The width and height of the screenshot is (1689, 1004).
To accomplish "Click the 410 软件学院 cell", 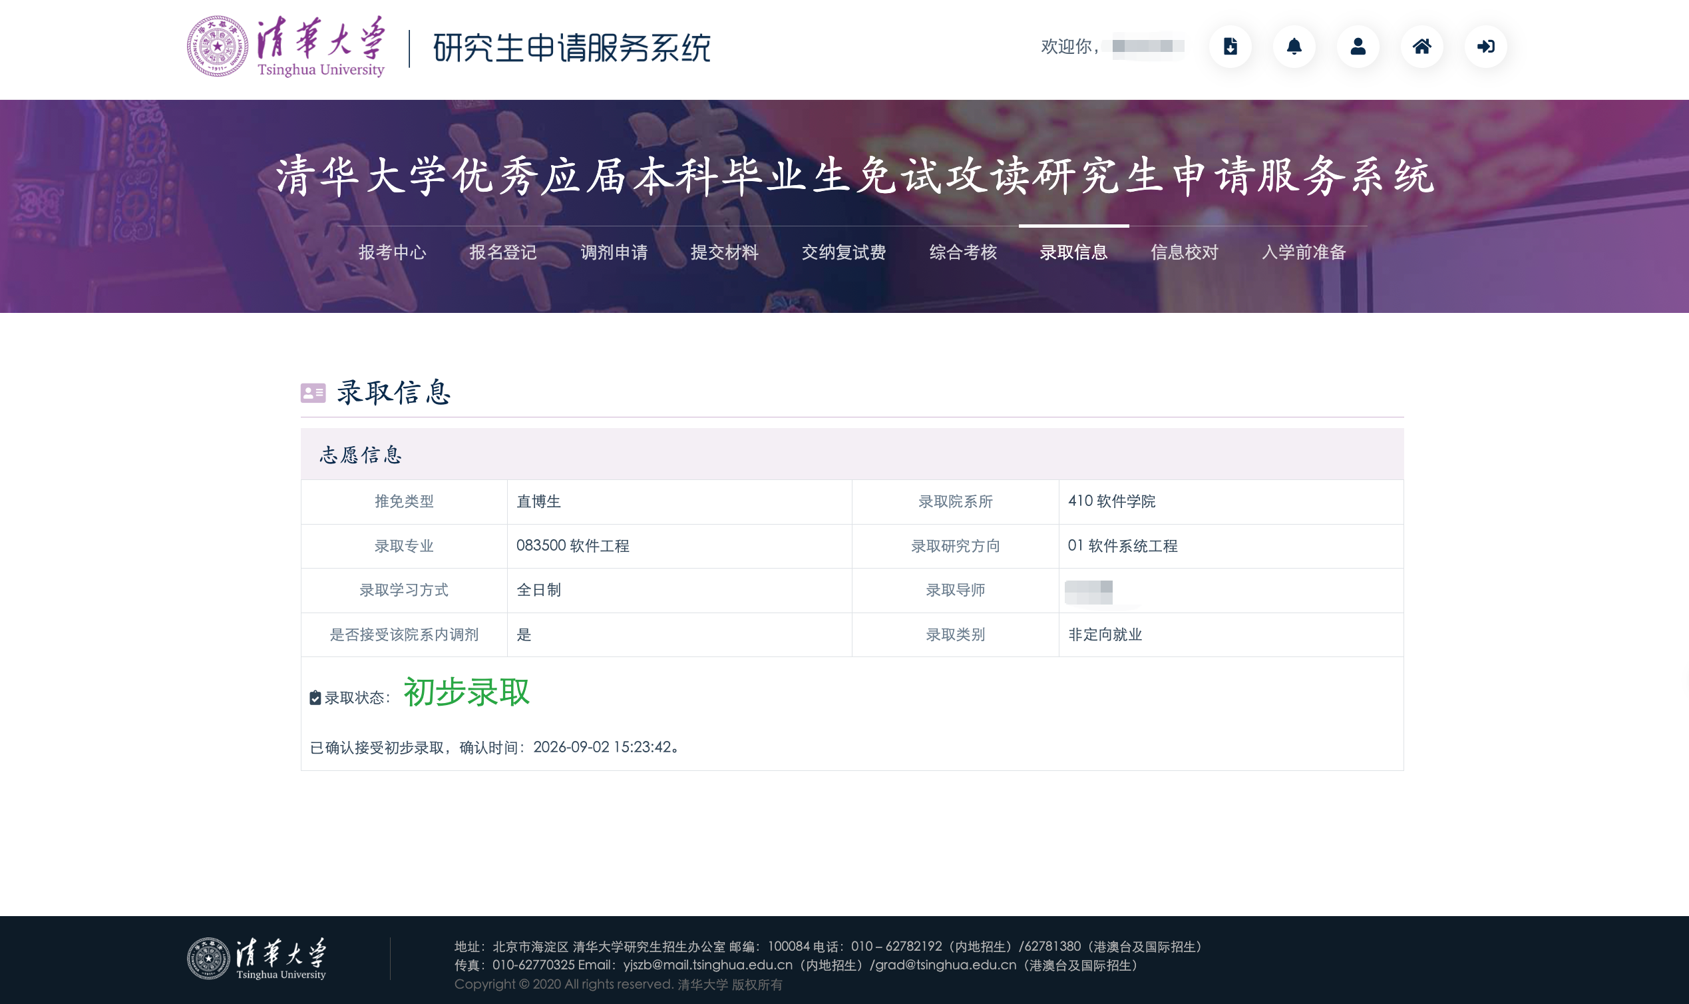I will pyautogui.click(x=1111, y=501).
